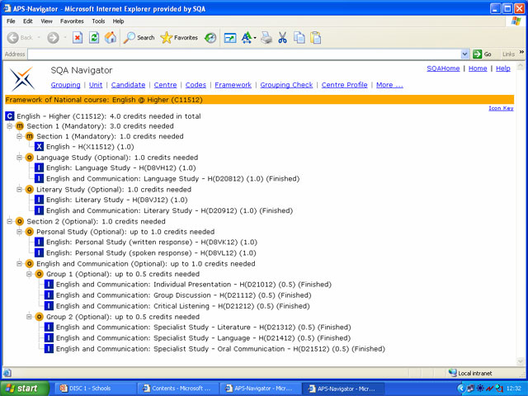This screenshot has height=396, width=528.
Task: Open the Favorites star toolbar button
Action: pos(179,38)
